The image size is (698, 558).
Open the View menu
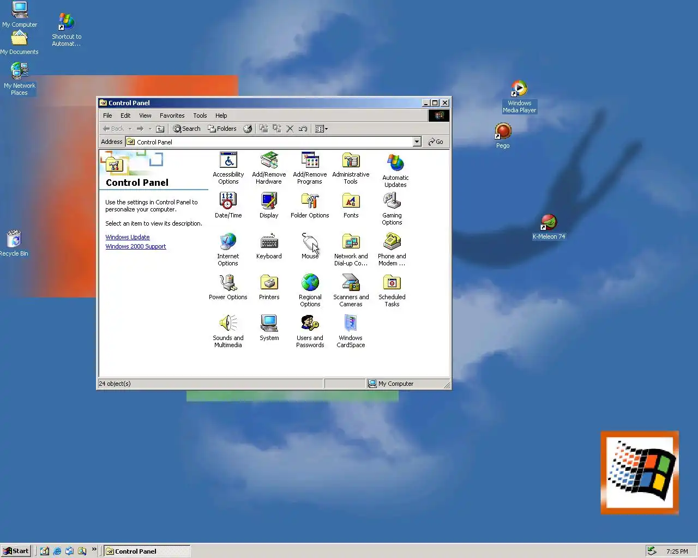click(145, 116)
